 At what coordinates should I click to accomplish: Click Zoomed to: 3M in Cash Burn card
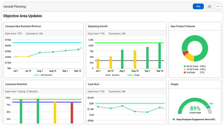click(117, 92)
